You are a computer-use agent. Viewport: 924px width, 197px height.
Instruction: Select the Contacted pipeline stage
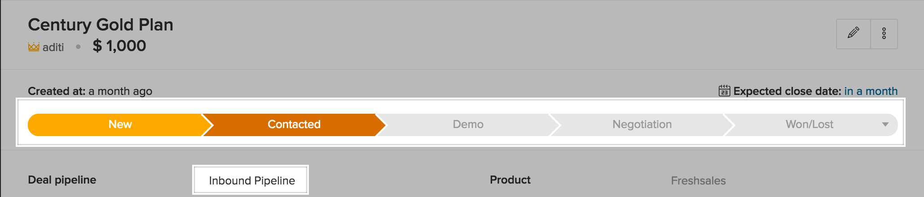coord(294,124)
